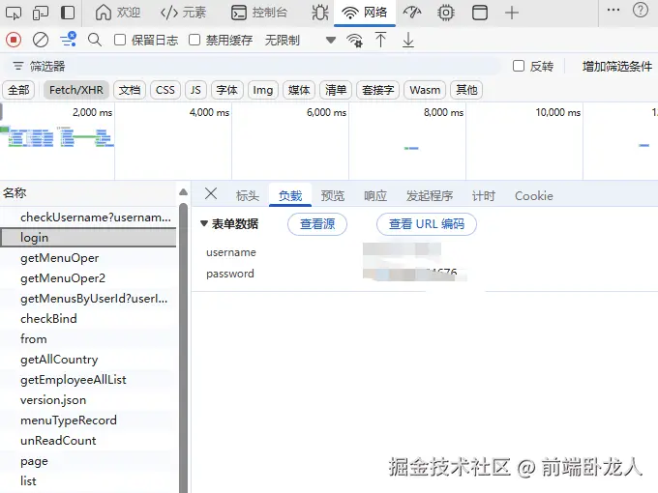Click the View source (查看源) button
The width and height of the screenshot is (658, 493).
pos(317,224)
